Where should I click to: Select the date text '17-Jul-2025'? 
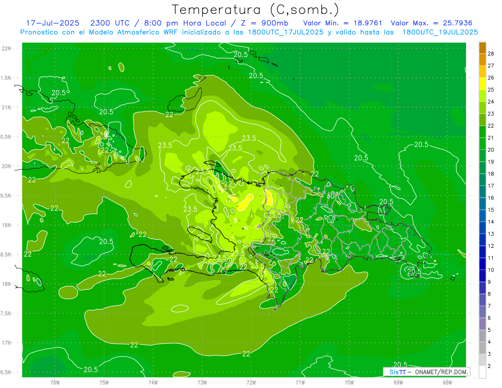53,23
